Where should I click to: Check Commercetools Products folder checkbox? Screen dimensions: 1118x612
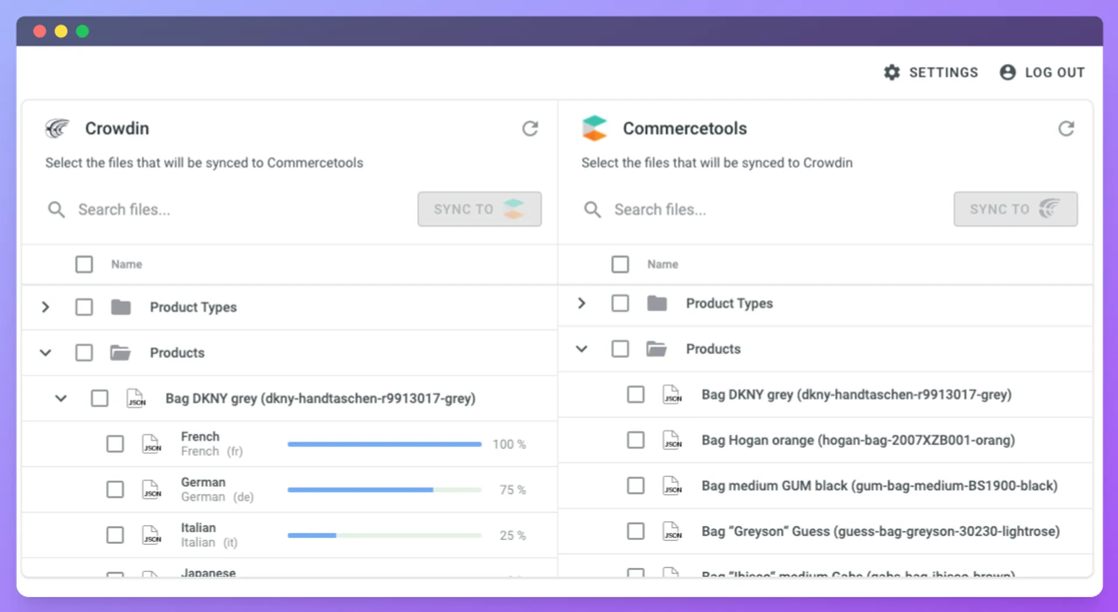620,349
